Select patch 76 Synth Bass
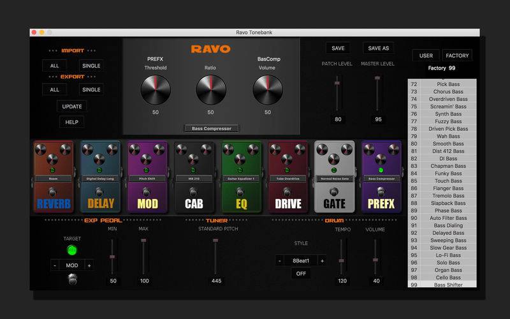 pos(442,114)
